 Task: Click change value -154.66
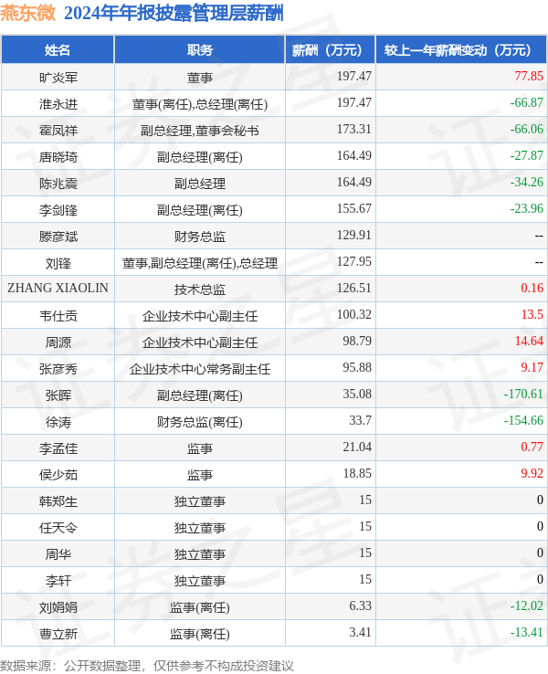coord(523,420)
